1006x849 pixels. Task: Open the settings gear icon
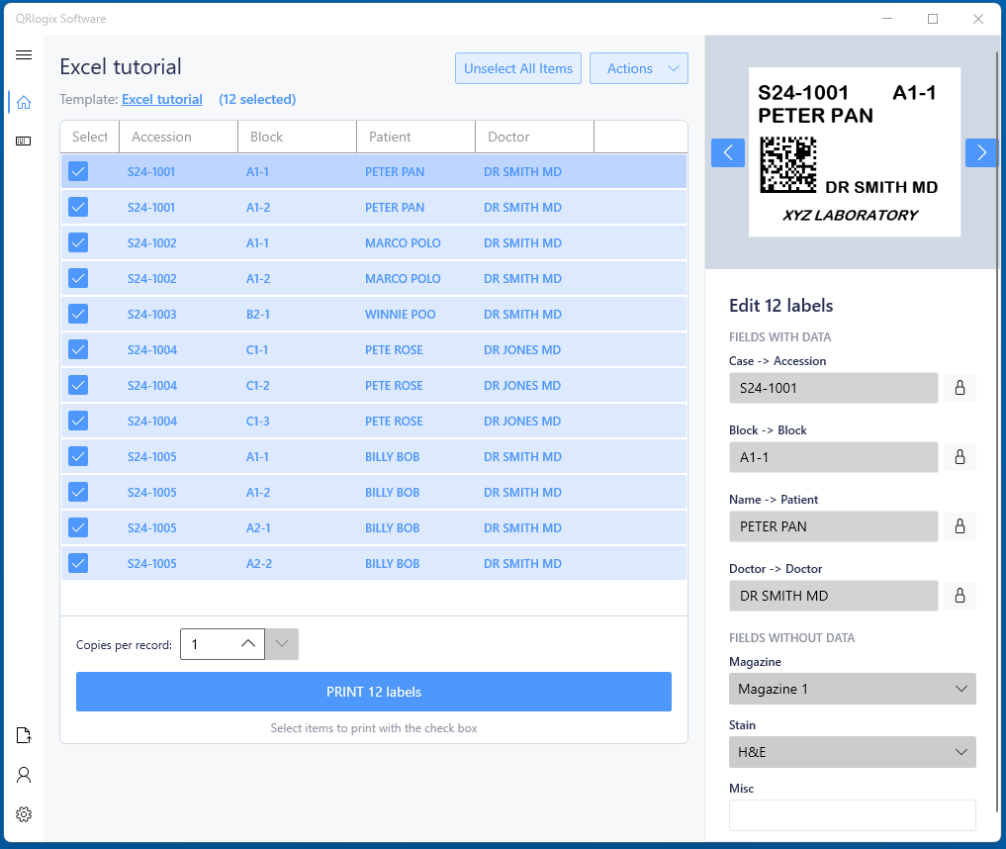[24, 814]
